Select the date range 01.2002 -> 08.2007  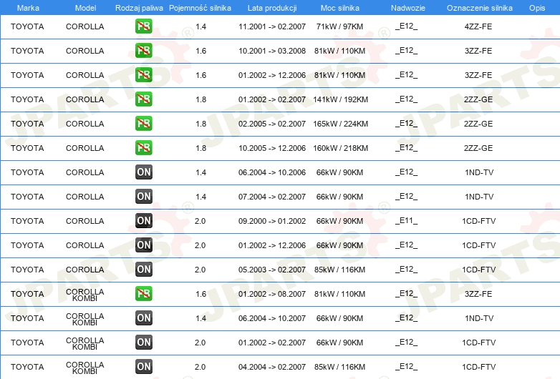(x=272, y=294)
